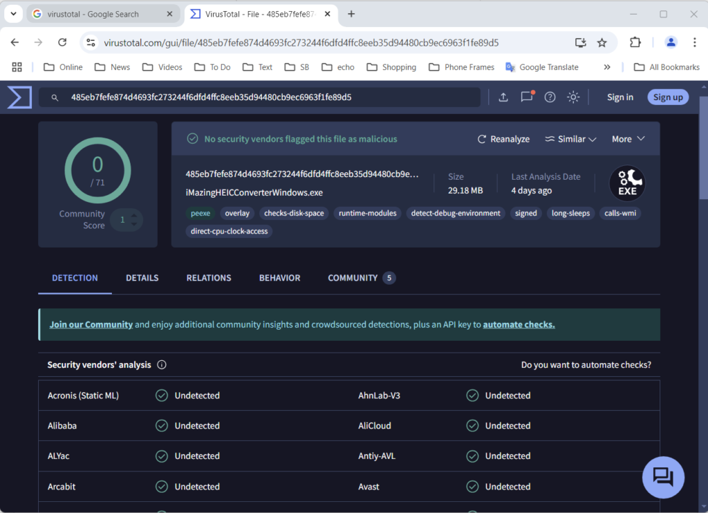708x513 pixels.
Task: Downvote the community score arrow
Action: [x=134, y=224]
